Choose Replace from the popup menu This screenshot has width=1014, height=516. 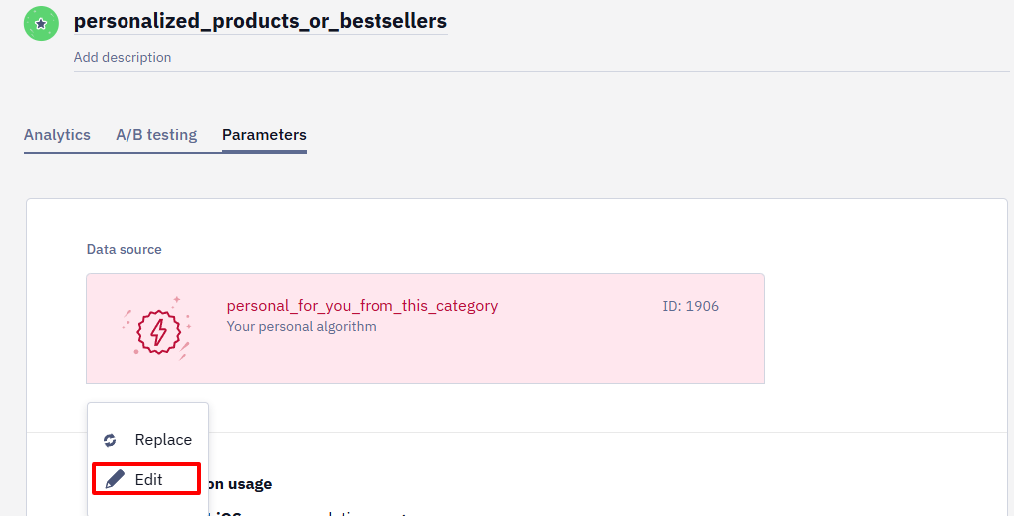147,439
